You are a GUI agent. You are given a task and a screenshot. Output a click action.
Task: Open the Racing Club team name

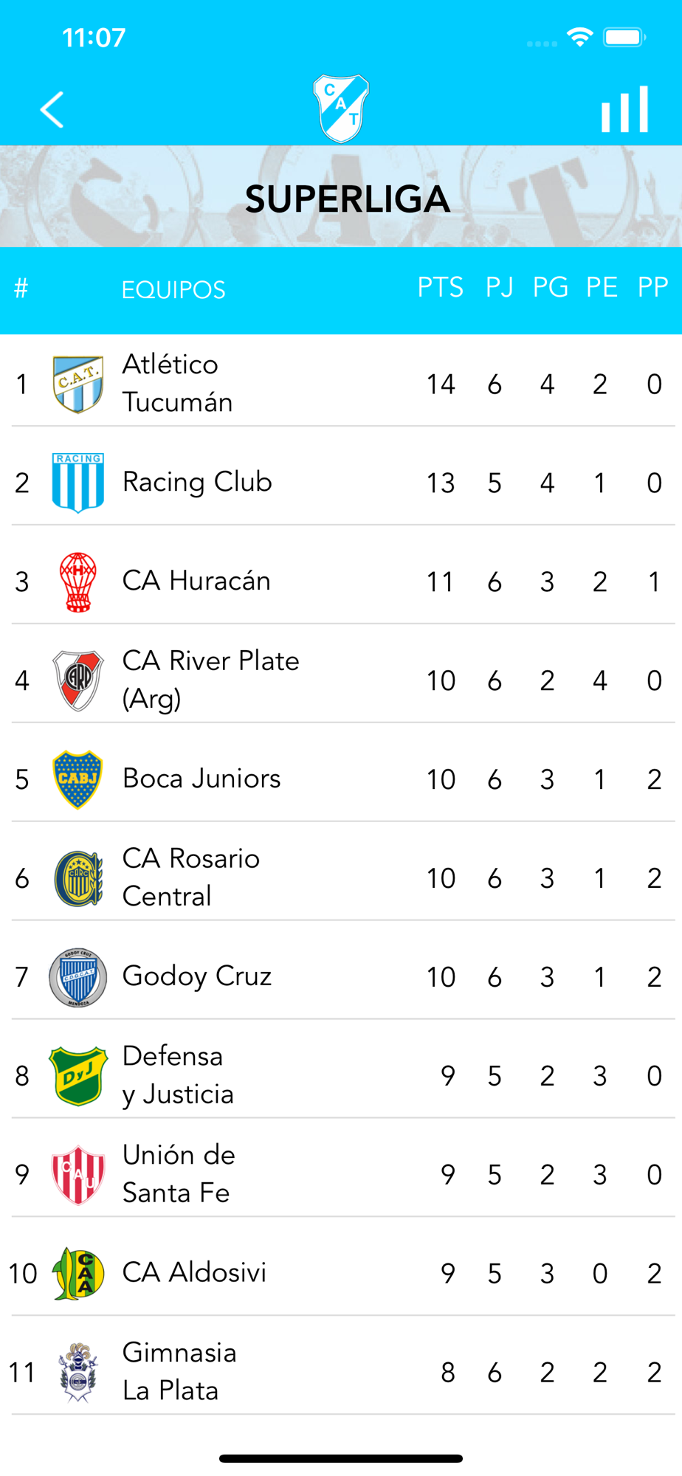[x=197, y=482]
